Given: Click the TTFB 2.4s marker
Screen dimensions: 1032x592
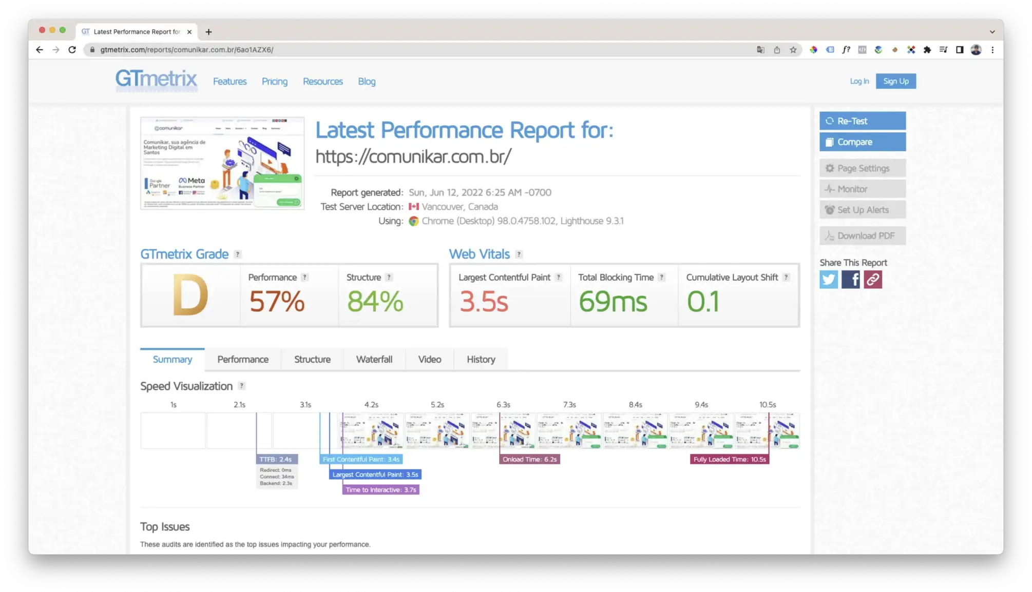Looking at the screenshot, I should pos(276,459).
